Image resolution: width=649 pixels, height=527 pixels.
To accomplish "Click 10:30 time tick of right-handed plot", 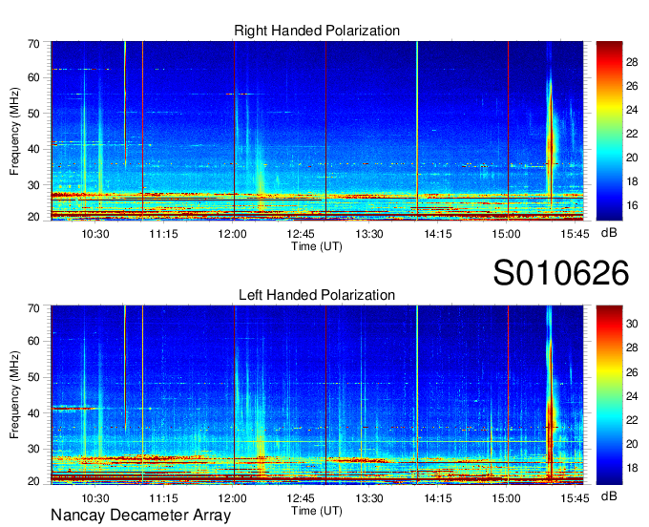I will (x=95, y=234).
